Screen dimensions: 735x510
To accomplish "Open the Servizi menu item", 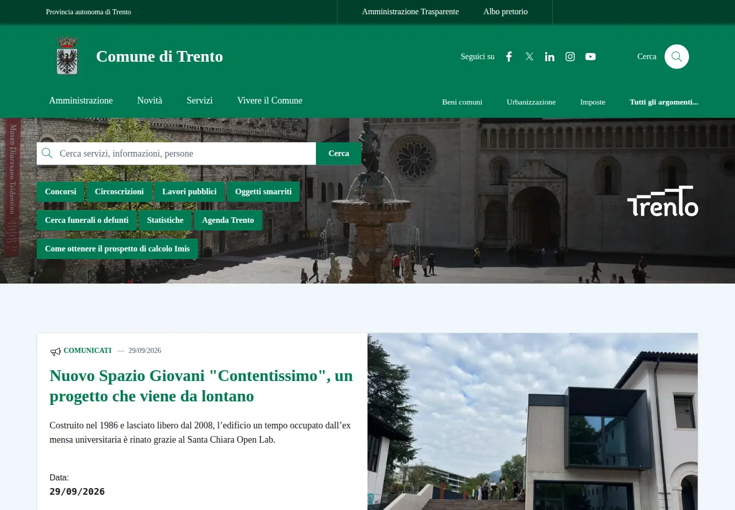I will 200,100.
